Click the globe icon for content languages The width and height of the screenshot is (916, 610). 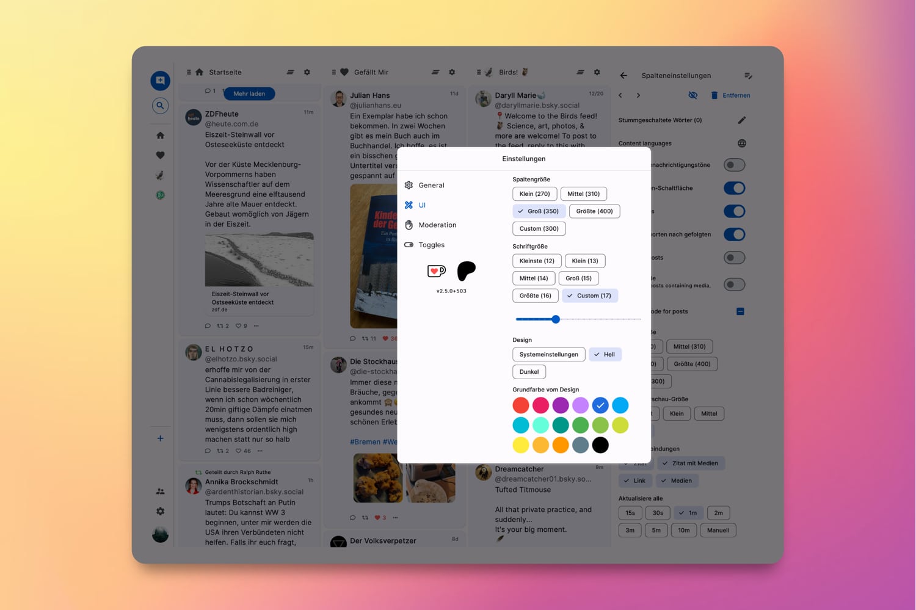(x=741, y=143)
